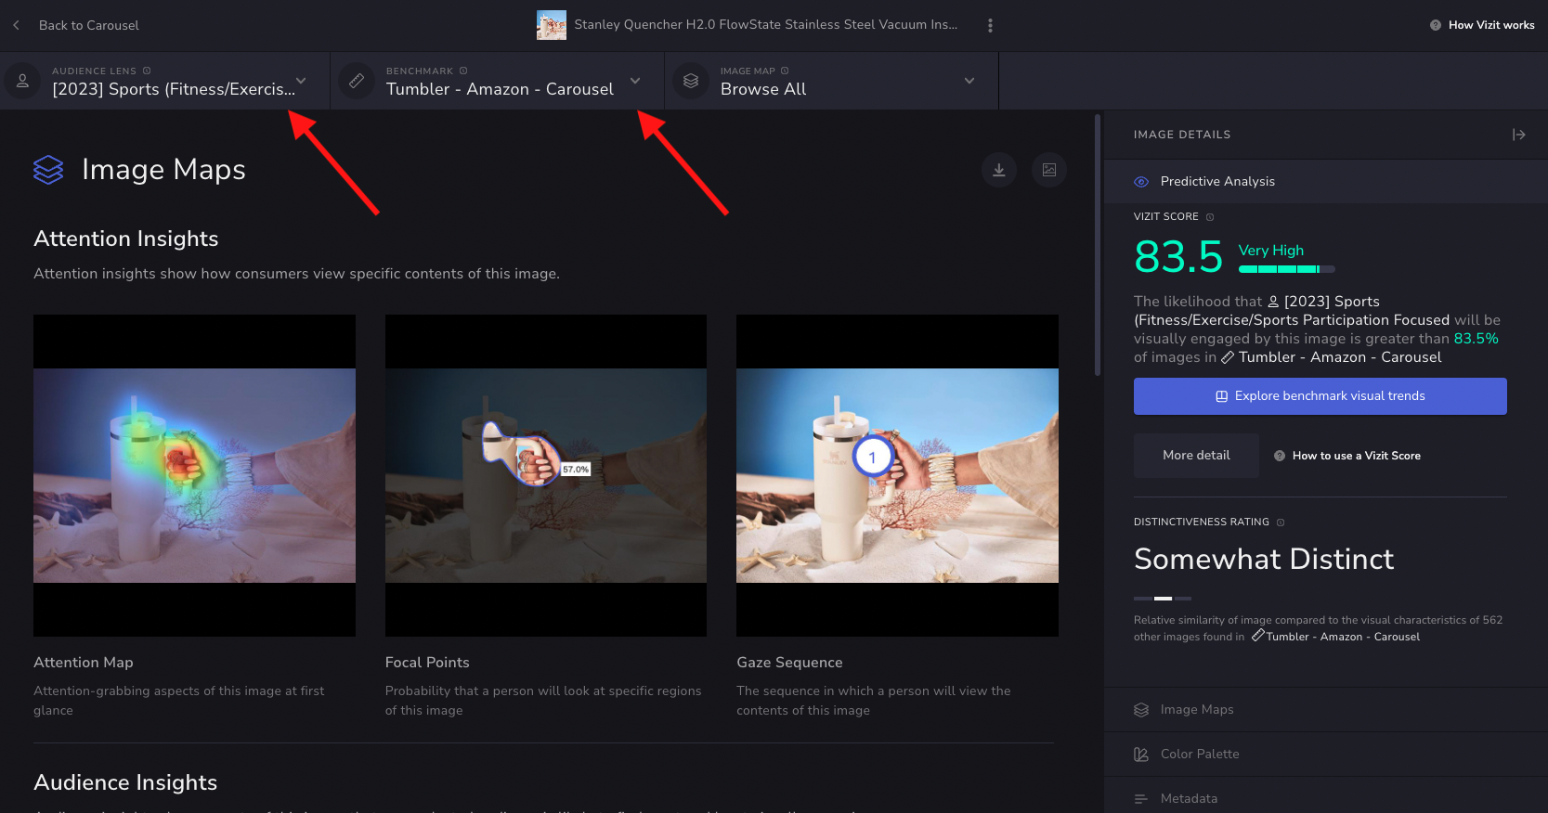Screen dimensions: 1548x813
Task: Click the image view icon beside download
Action: [1049, 170]
